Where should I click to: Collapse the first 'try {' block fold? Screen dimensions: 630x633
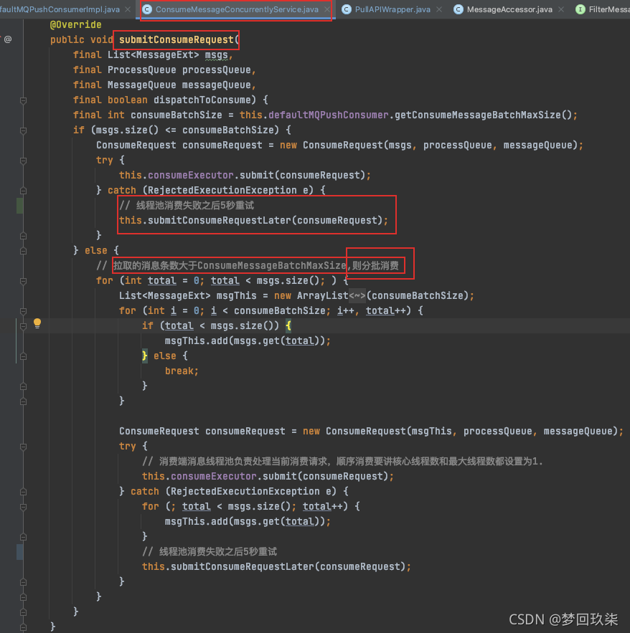tap(23, 160)
